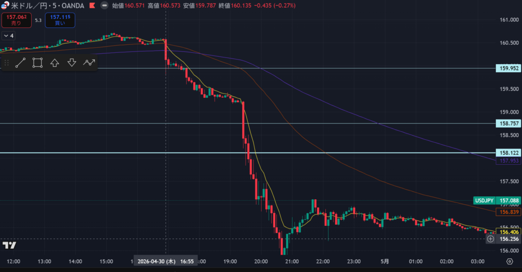Select the rectangle drawing tool
The height and width of the screenshot is (272, 522).
pos(37,63)
